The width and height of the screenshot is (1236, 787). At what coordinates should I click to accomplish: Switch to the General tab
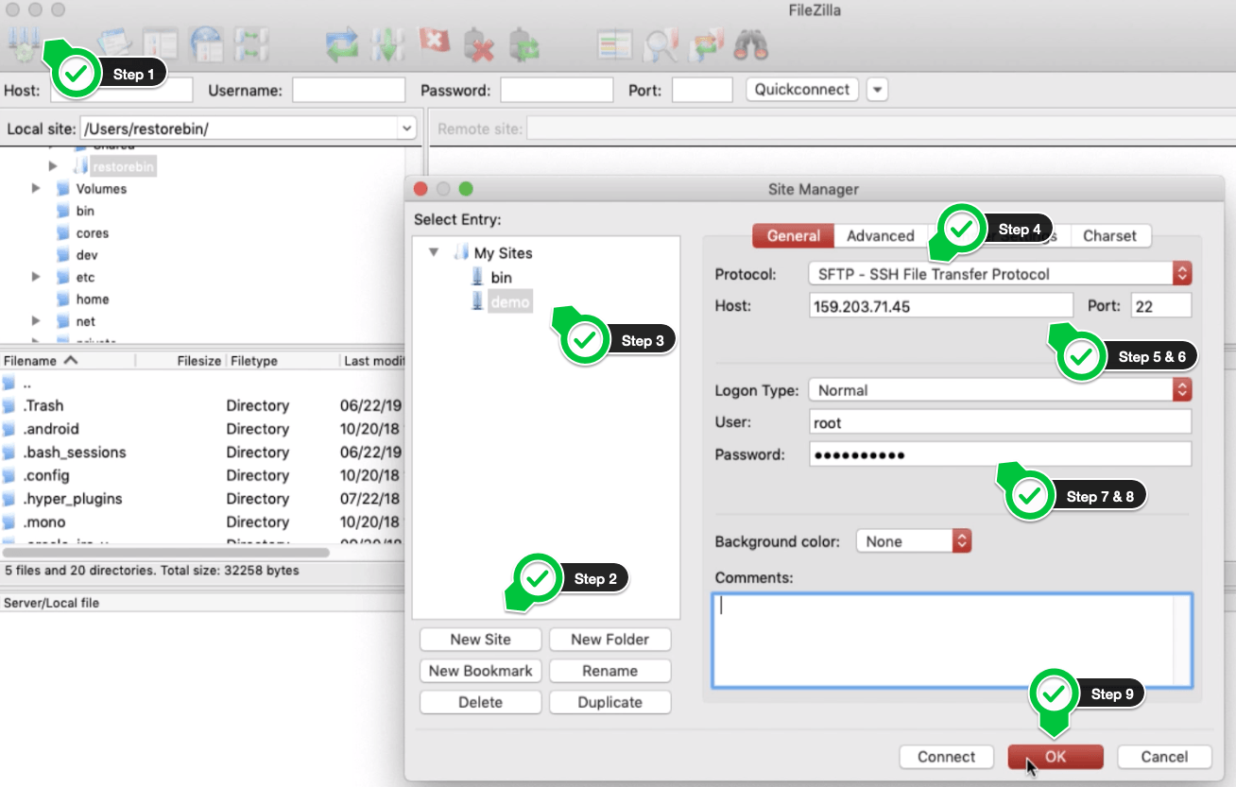pos(794,236)
